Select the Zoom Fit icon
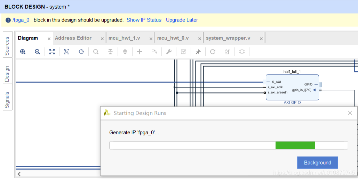The width and height of the screenshot is (358, 179). pyautogui.click(x=52, y=52)
